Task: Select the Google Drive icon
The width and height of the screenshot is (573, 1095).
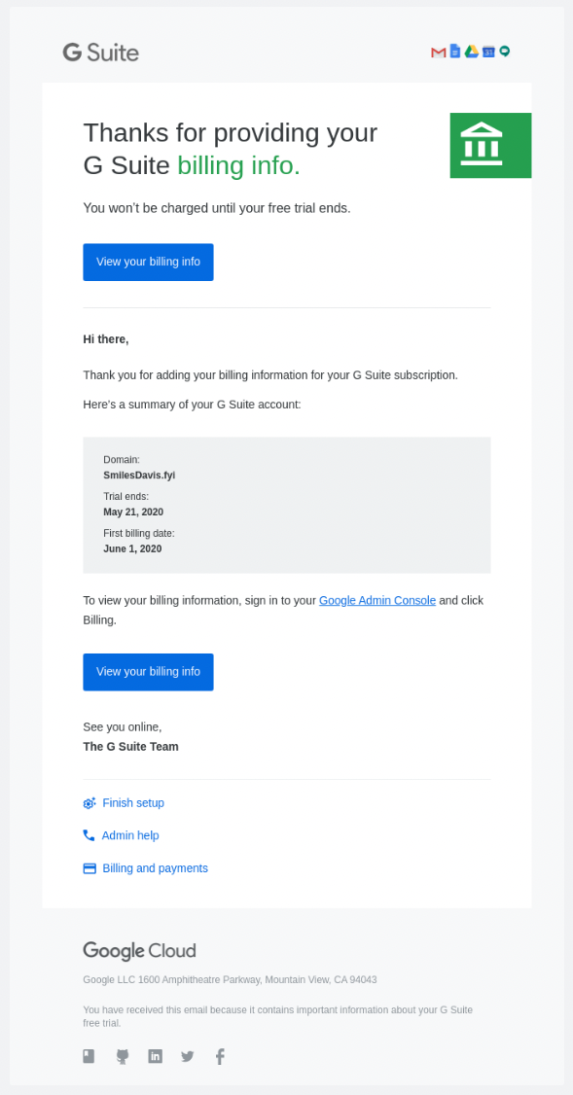Action: click(472, 52)
